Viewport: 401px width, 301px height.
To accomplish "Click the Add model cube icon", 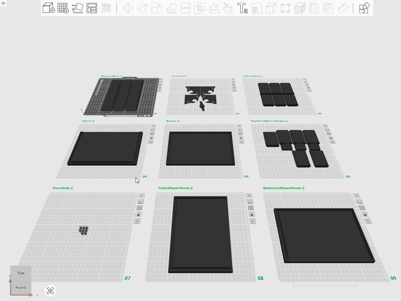I will point(49,8).
